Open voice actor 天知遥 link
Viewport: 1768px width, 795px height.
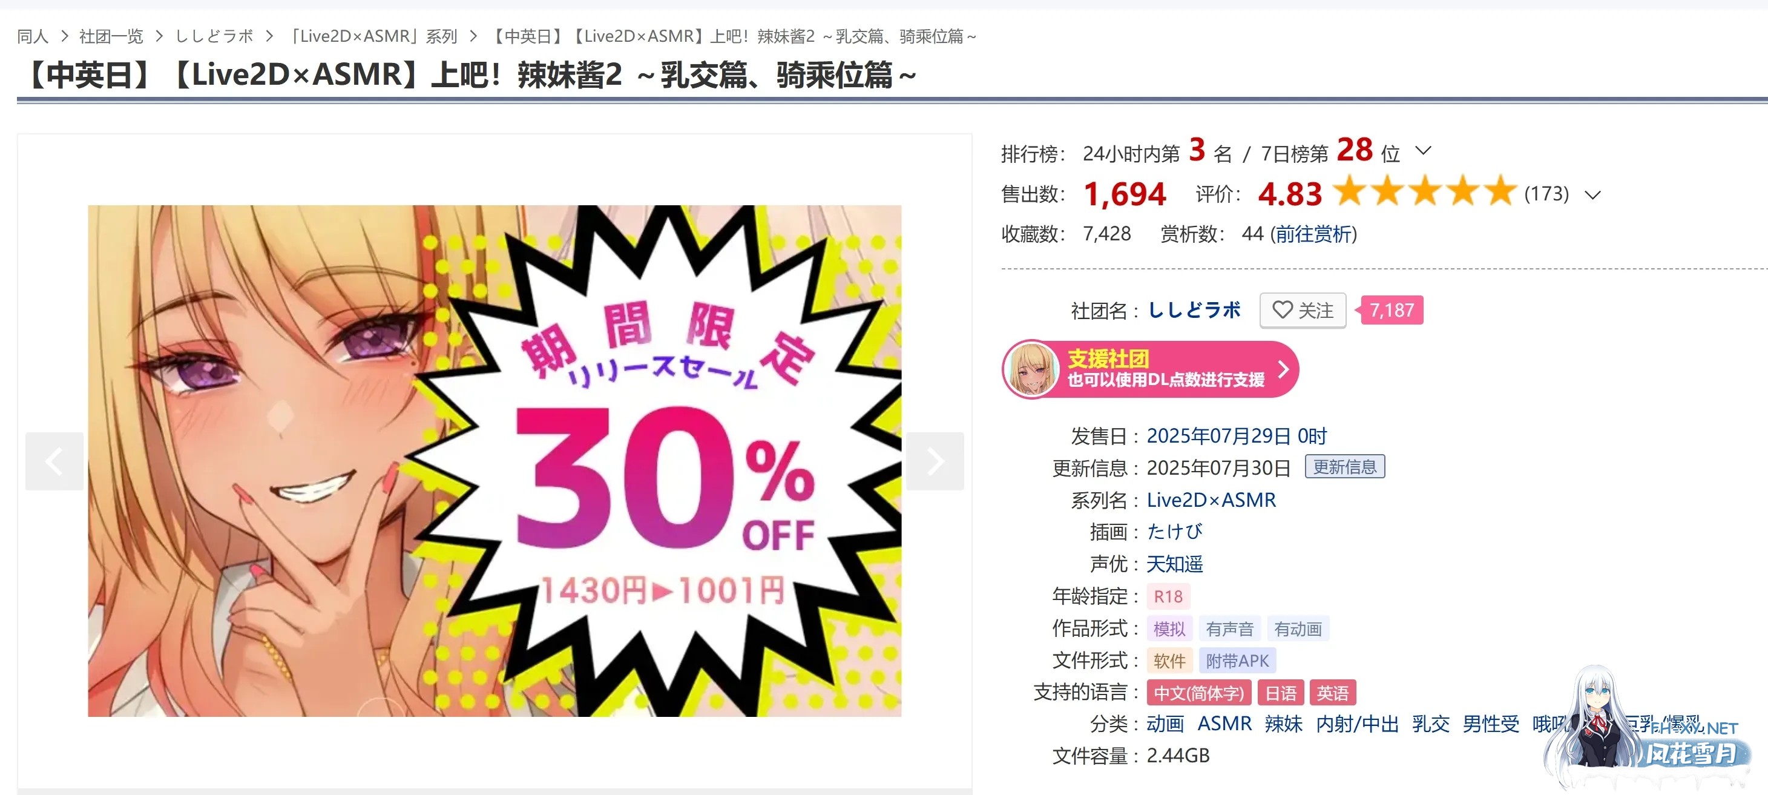click(x=1174, y=564)
